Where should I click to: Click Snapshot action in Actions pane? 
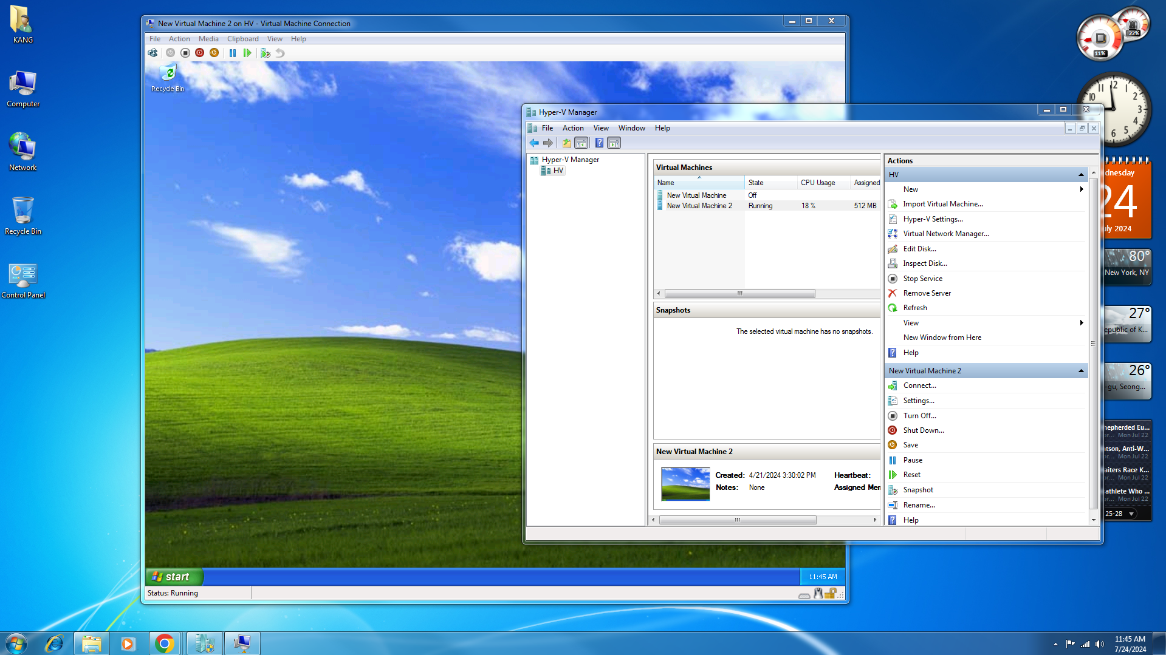pos(917,490)
